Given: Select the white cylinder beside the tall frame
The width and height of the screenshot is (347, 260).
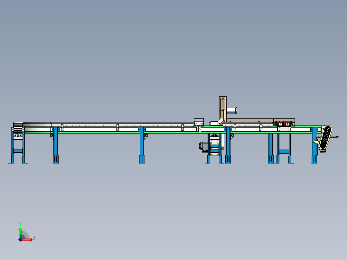Looking at the screenshot, I should point(232,110).
